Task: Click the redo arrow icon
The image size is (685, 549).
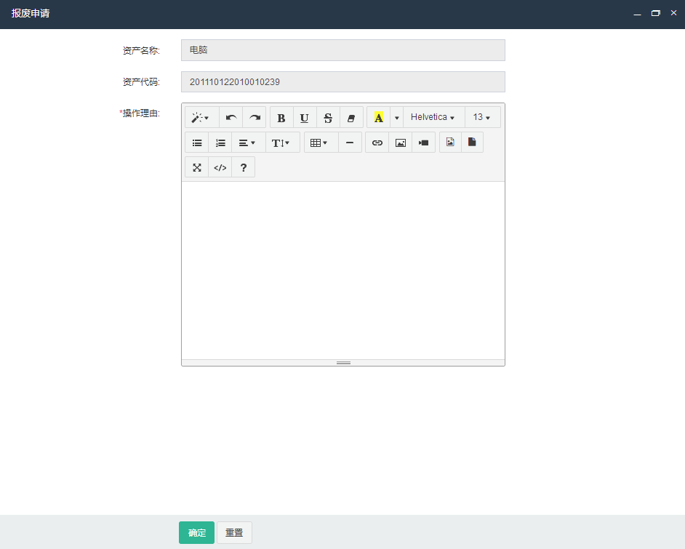Action: (x=255, y=118)
